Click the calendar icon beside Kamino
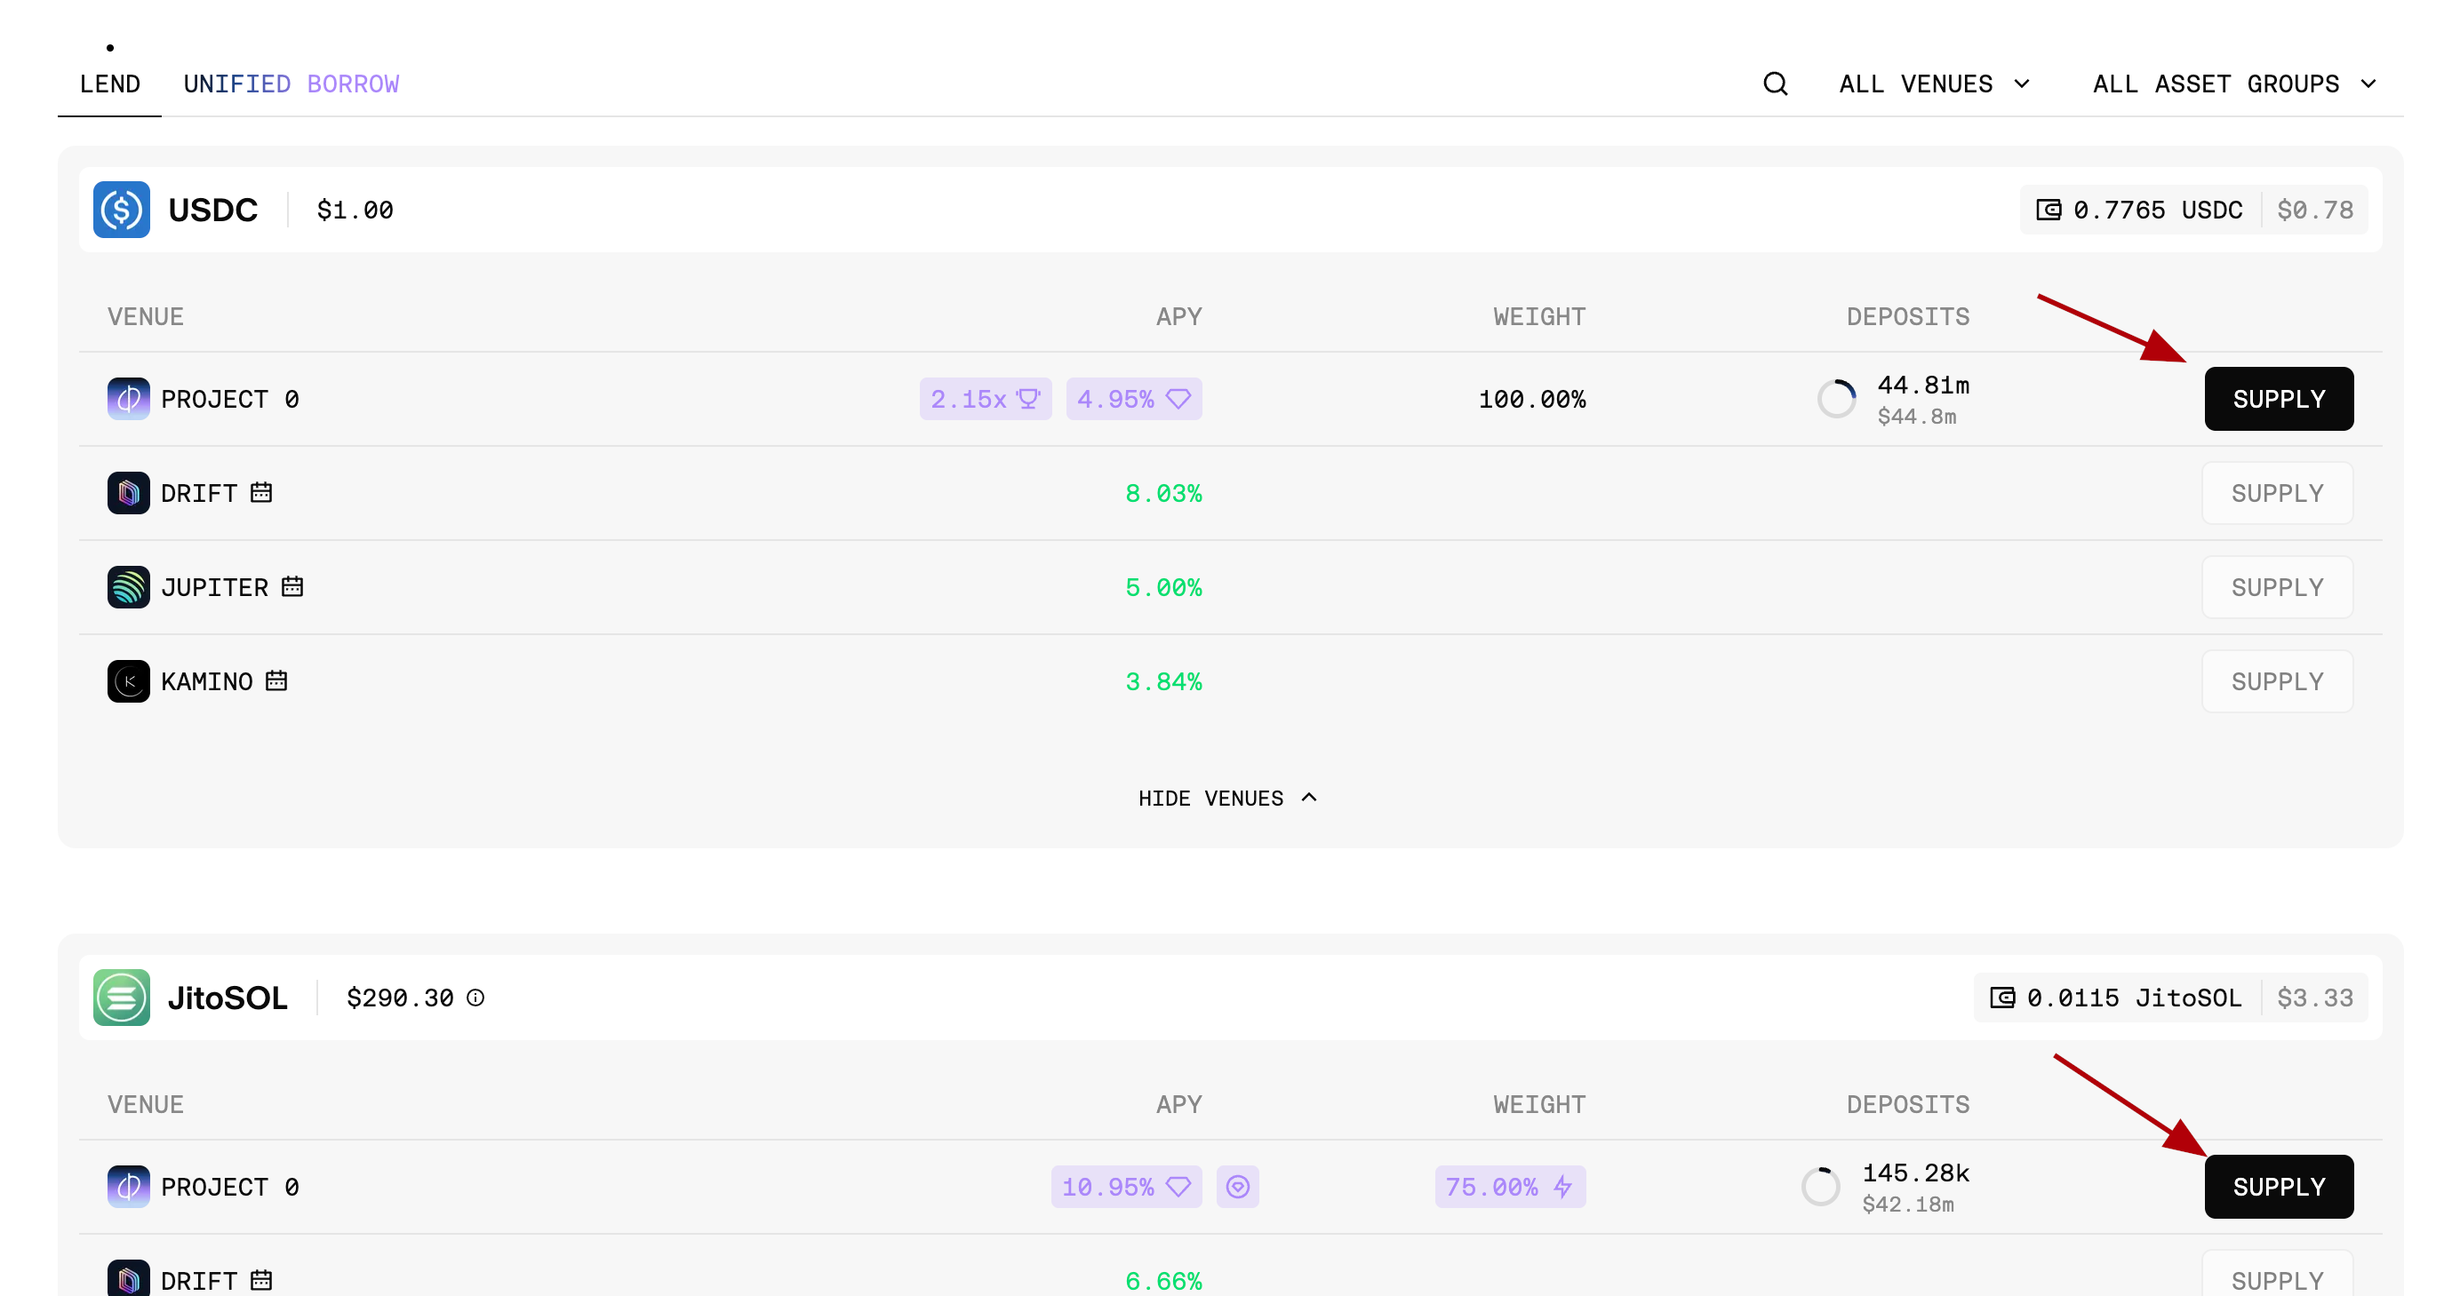The width and height of the screenshot is (2444, 1296). pos(276,680)
